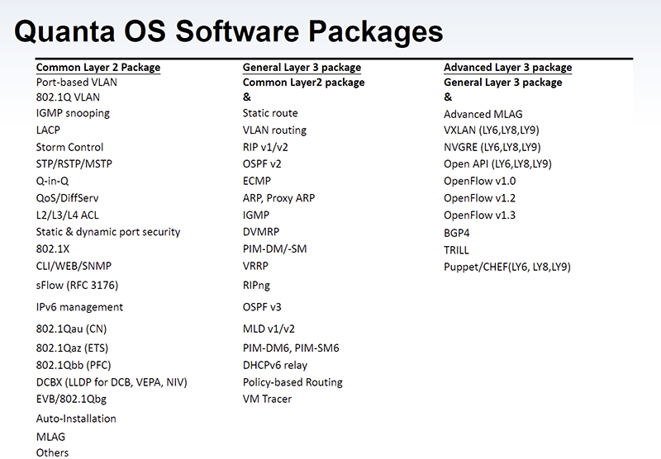Click the Advanced MLAG line
This screenshot has height=459, width=661.
(x=483, y=114)
